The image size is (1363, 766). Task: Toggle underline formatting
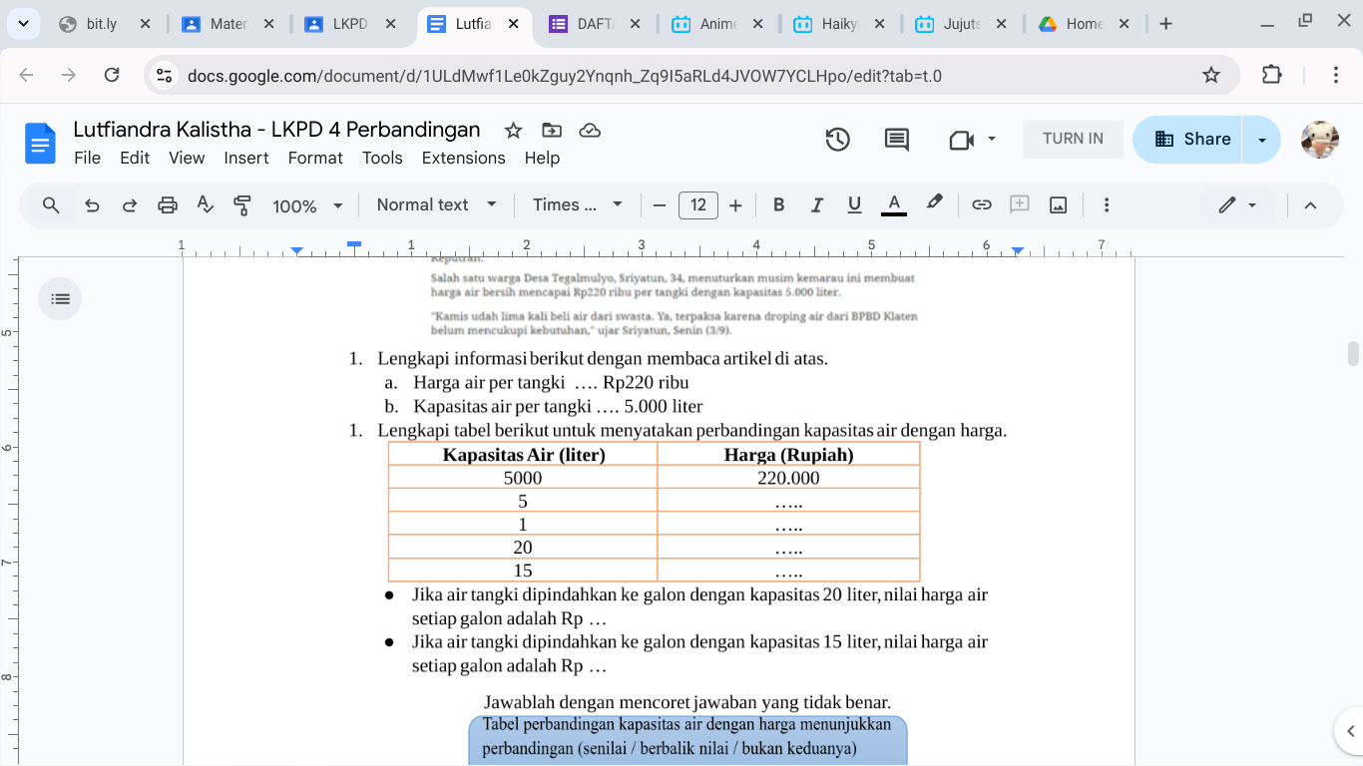click(854, 205)
